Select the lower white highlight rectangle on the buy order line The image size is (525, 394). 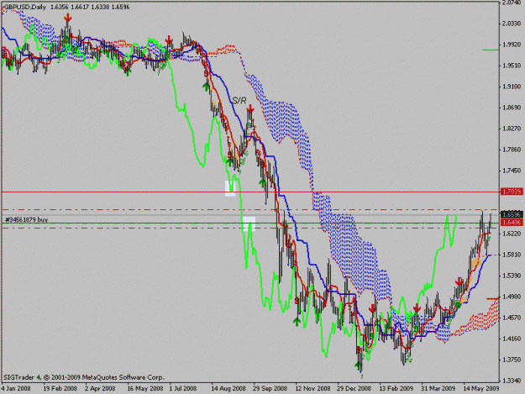point(249,223)
